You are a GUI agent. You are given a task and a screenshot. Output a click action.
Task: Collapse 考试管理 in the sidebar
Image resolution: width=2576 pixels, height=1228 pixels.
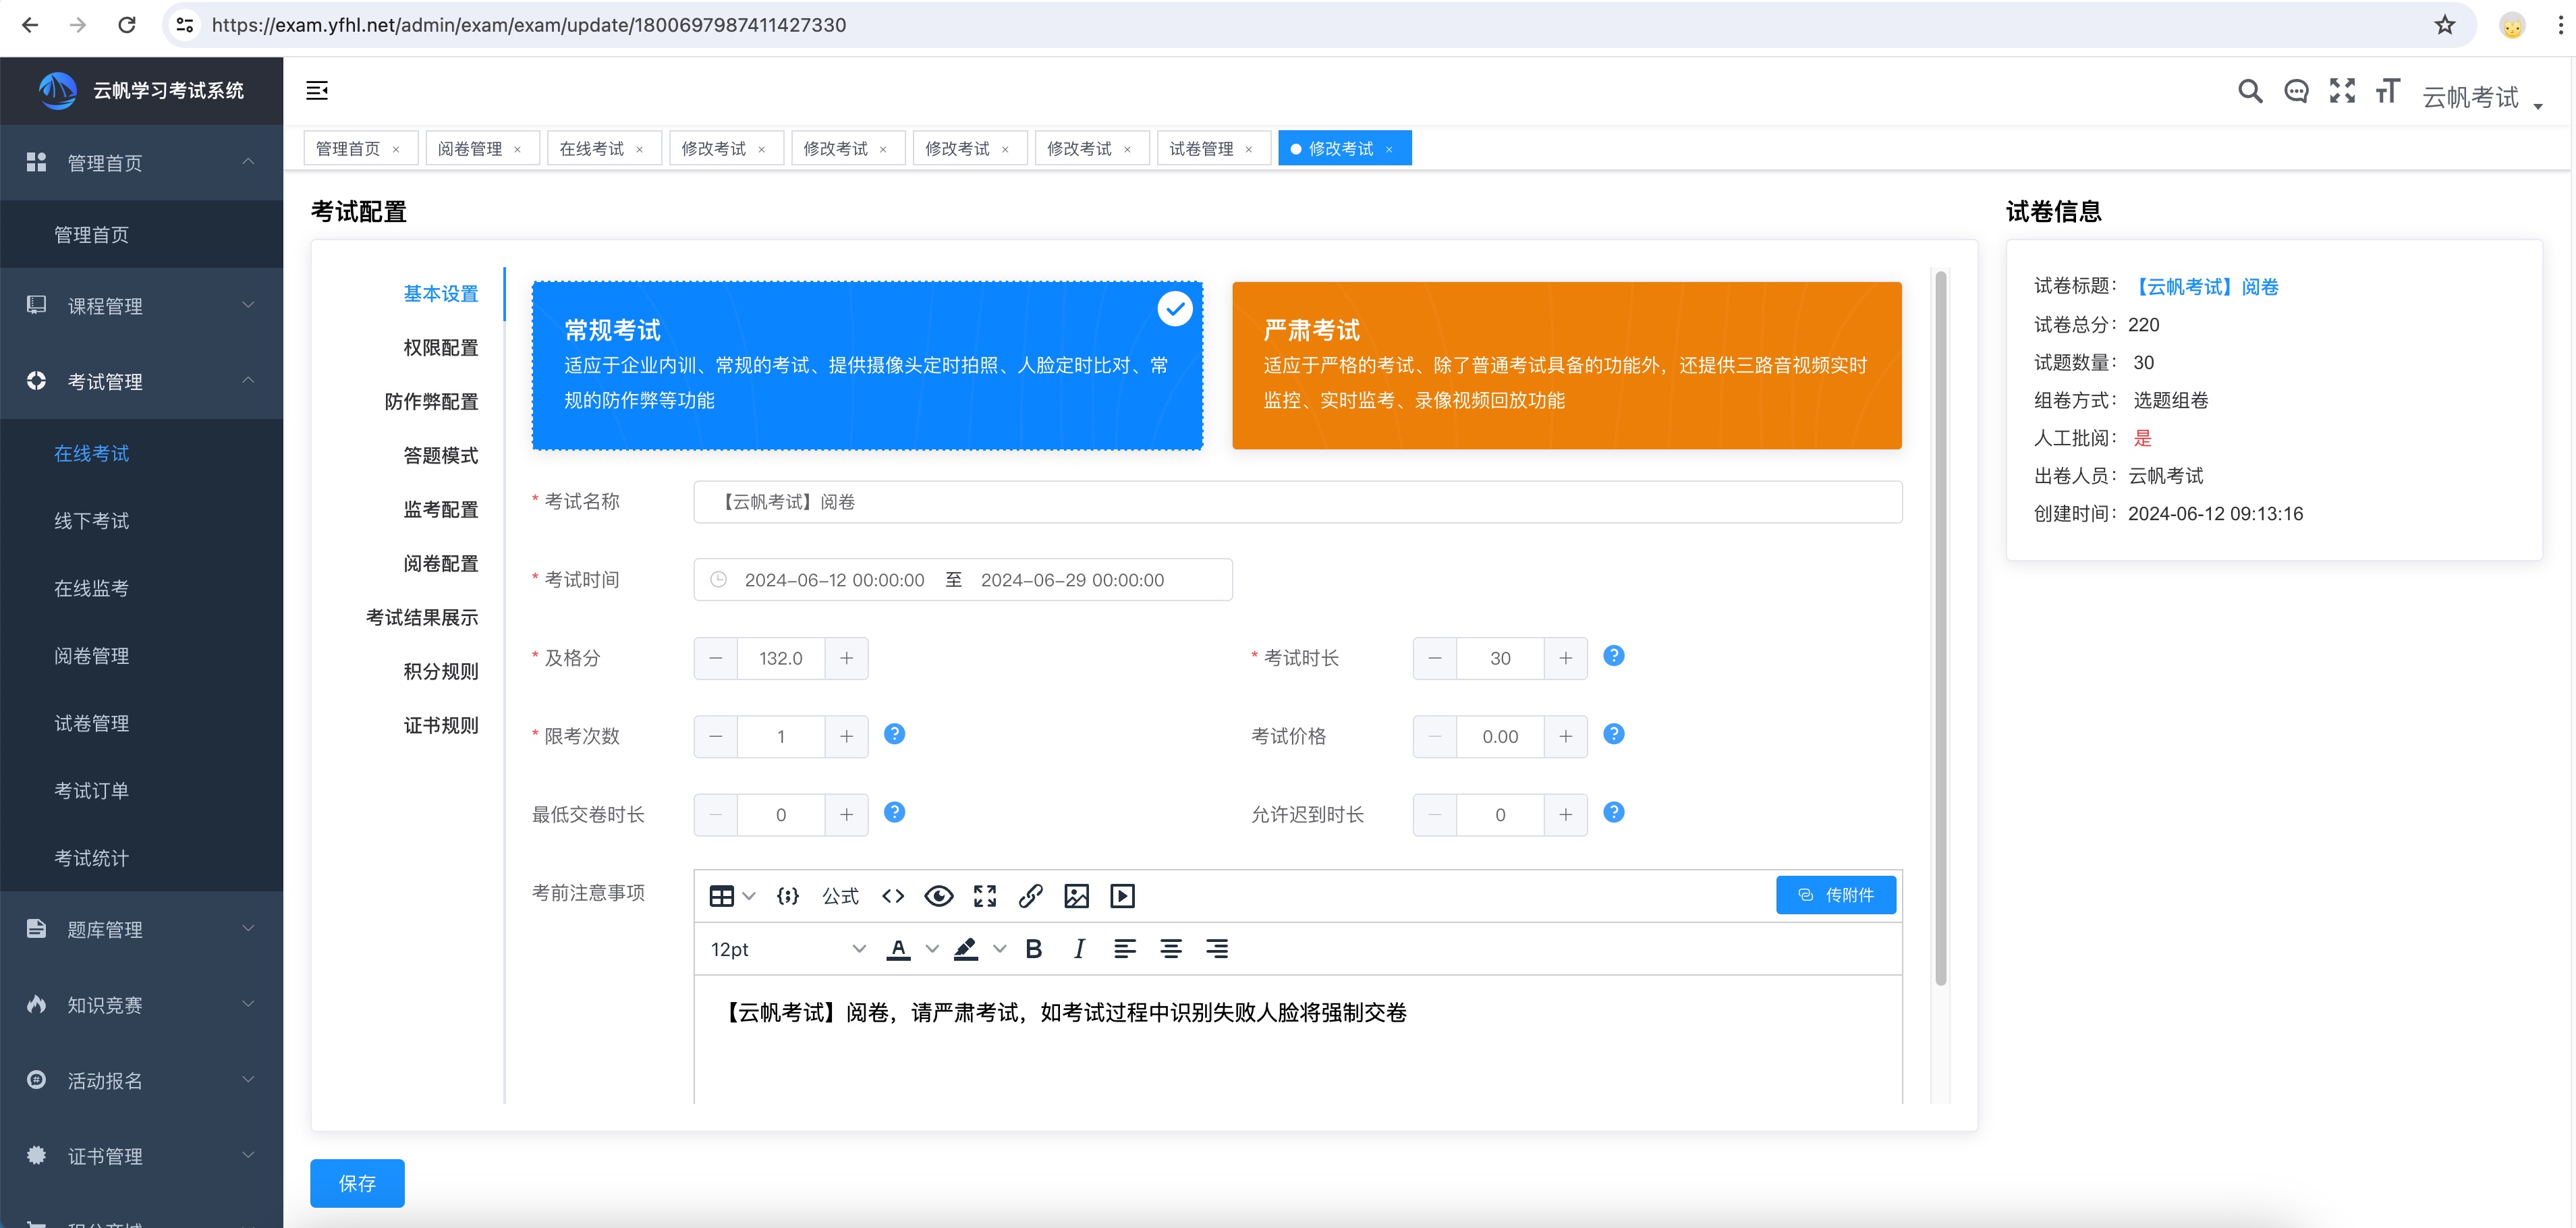pyautogui.click(x=141, y=381)
